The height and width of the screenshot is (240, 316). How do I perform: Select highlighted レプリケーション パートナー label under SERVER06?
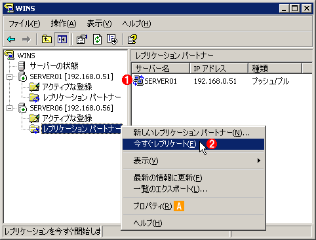click(81, 129)
